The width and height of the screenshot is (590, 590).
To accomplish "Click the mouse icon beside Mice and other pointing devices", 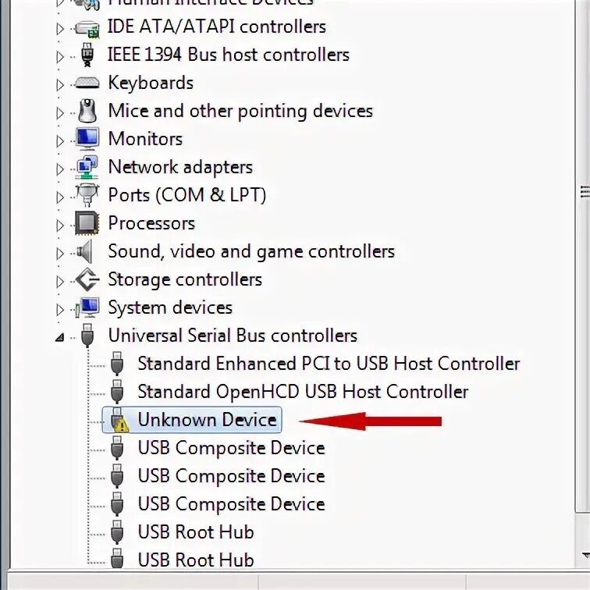I will 87,111.
